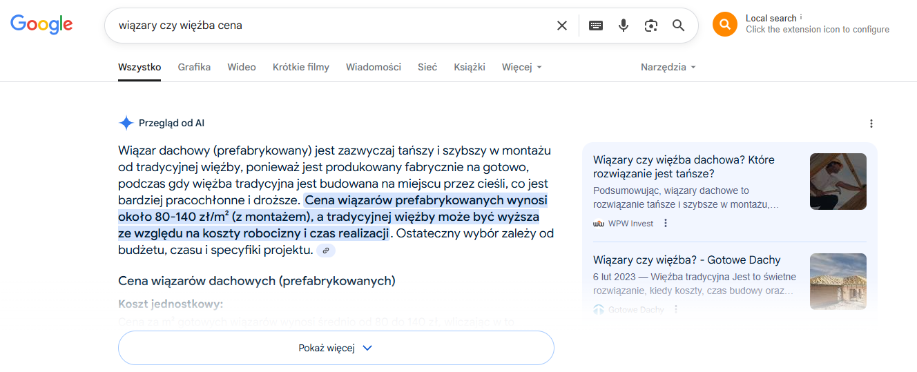Go to Google homepage via logo
This screenshot has height=372, width=917.
(x=41, y=24)
